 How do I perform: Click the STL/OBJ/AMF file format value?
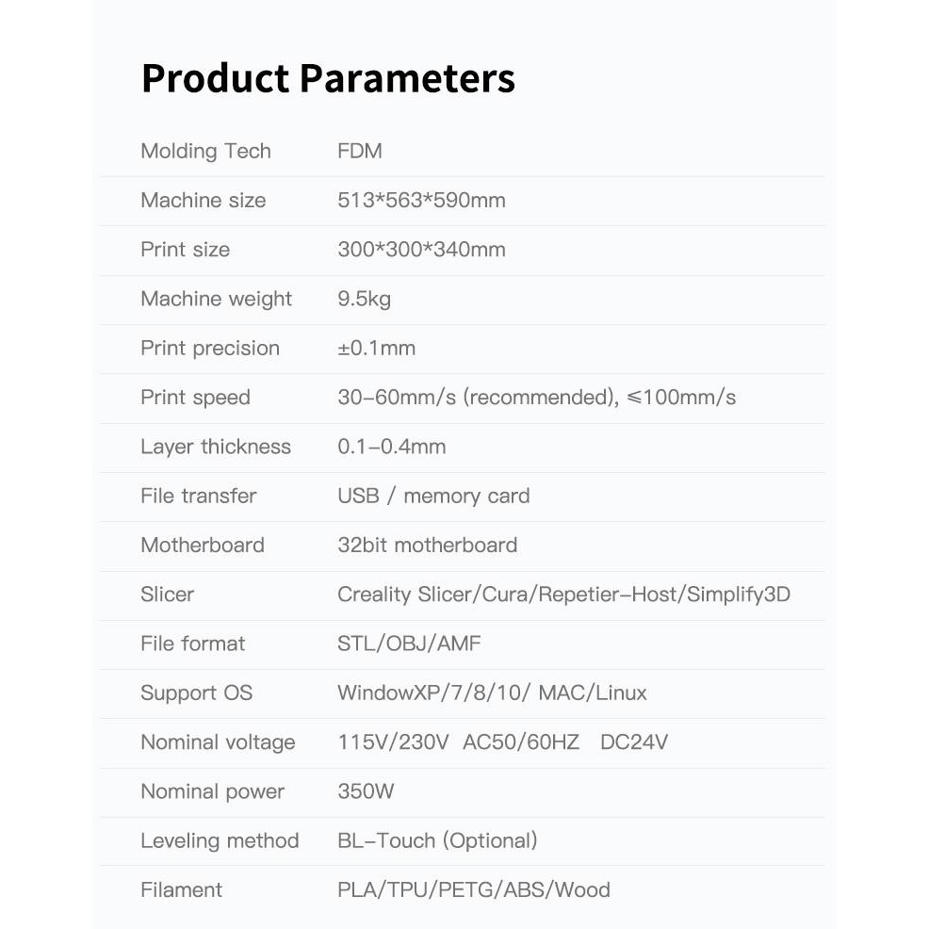[x=410, y=644]
